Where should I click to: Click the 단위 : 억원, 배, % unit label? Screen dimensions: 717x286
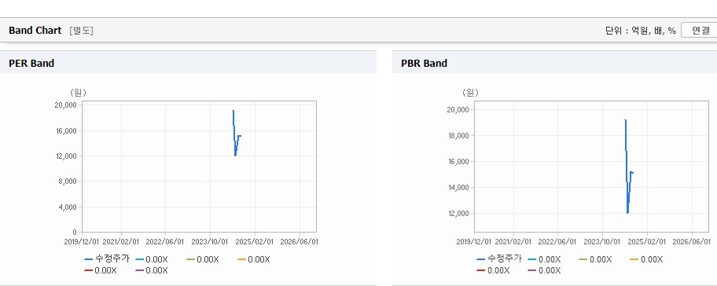pyautogui.click(x=640, y=31)
